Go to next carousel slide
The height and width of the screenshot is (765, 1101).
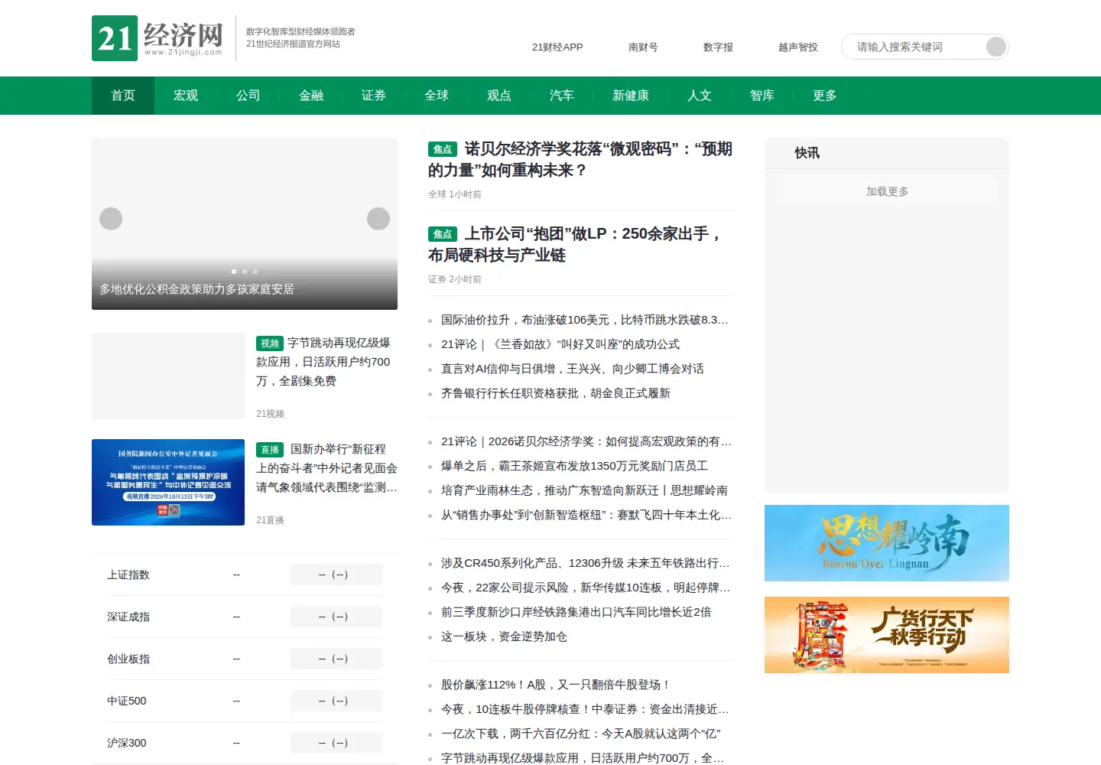click(378, 219)
